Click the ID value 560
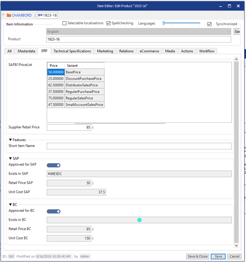The height and width of the screenshot is (262, 246). tap(11, 256)
